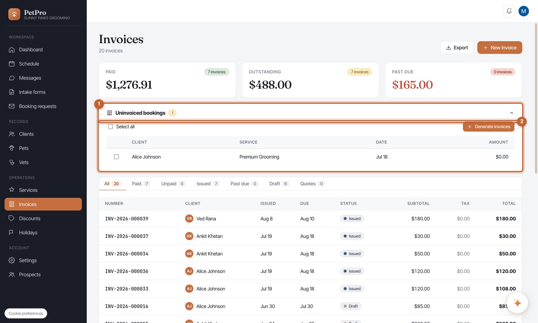The image size is (538, 323).
Task: Click the Discounts tag icon
Action: pyautogui.click(x=12, y=218)
